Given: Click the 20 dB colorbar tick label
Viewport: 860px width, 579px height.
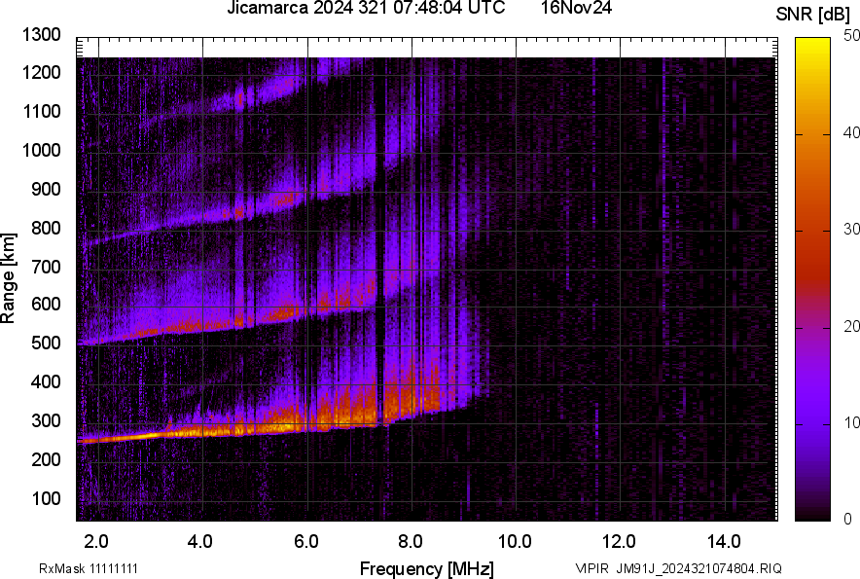Looking at the screenshot, I should point(852,326).
